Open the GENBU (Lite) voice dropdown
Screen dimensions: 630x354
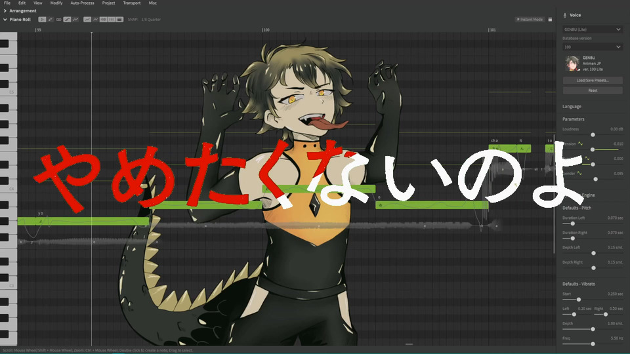[592, 29]
